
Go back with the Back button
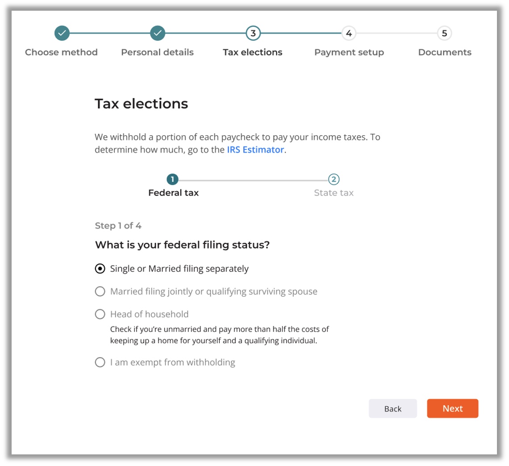pyautogui.click(x=392, y=408)
